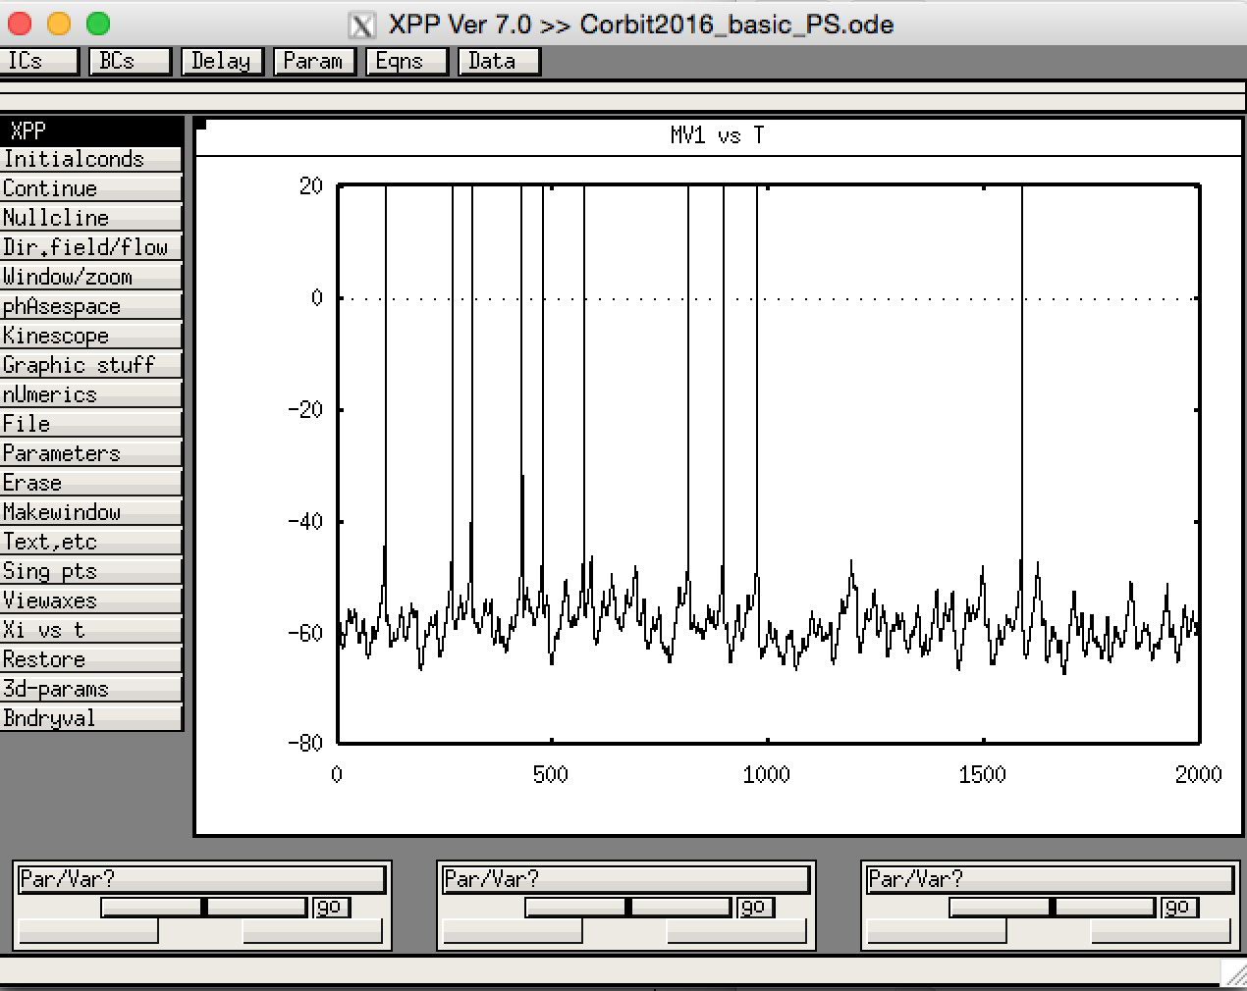Click go on the first slider panel
The height and width of the screenshot is (991, 1247).
(332, 908)
